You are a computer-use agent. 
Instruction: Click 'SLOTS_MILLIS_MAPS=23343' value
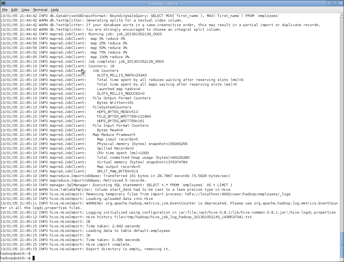[x=122, y=75]
